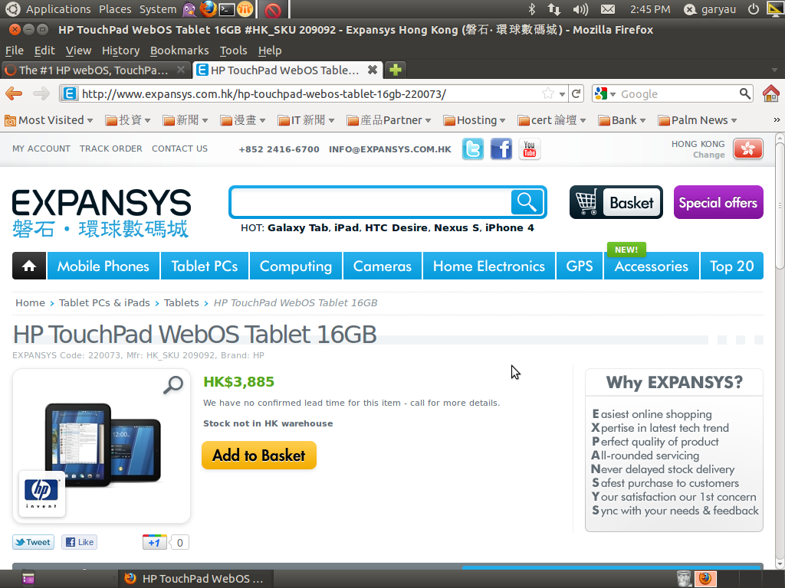Click the Tweet button
The image size is (785, 588).
tap(33, 542)
